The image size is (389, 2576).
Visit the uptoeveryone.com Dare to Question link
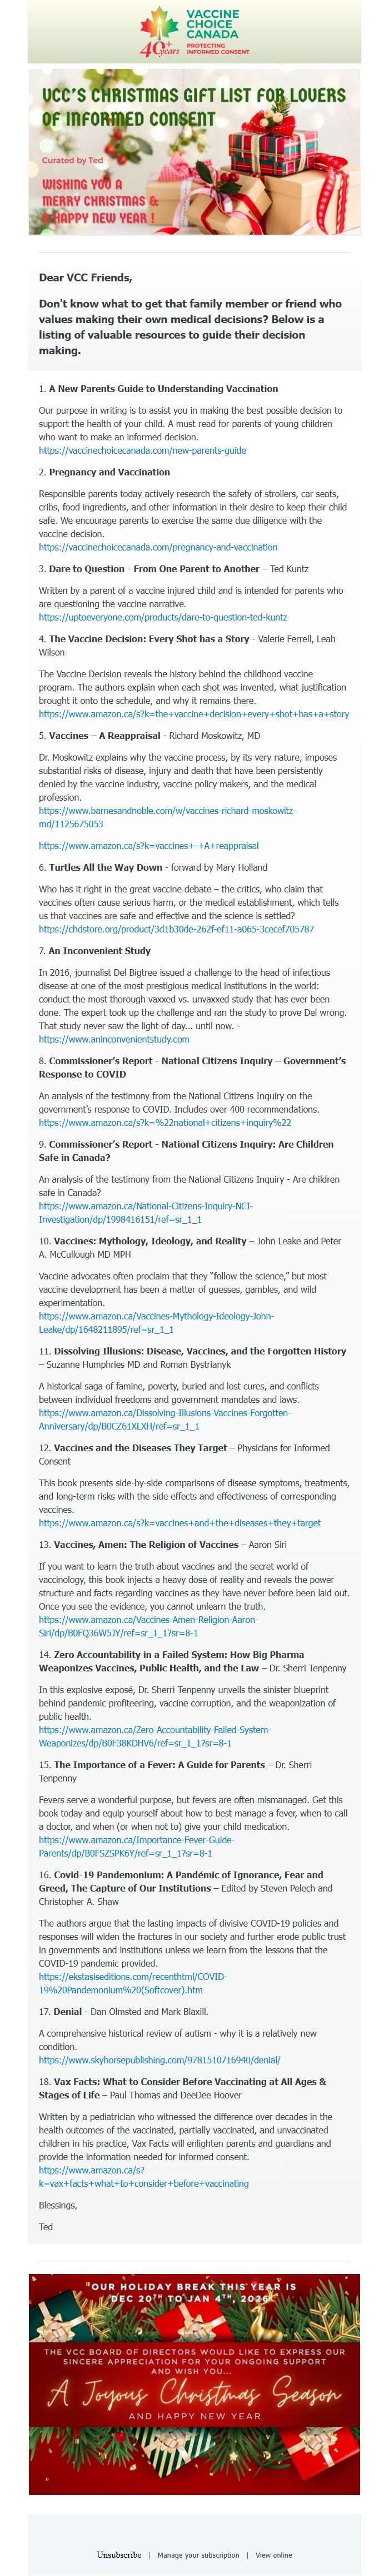click(x=162, y=618)
